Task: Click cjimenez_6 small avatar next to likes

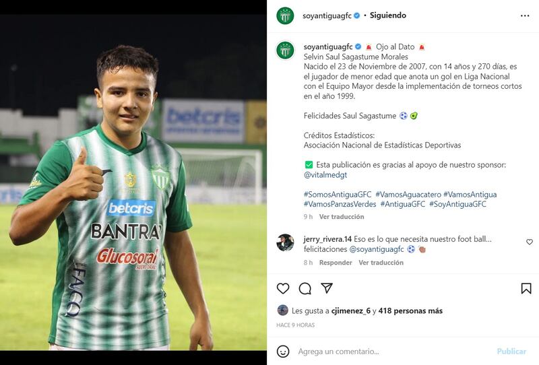Action: pos(282,310)
